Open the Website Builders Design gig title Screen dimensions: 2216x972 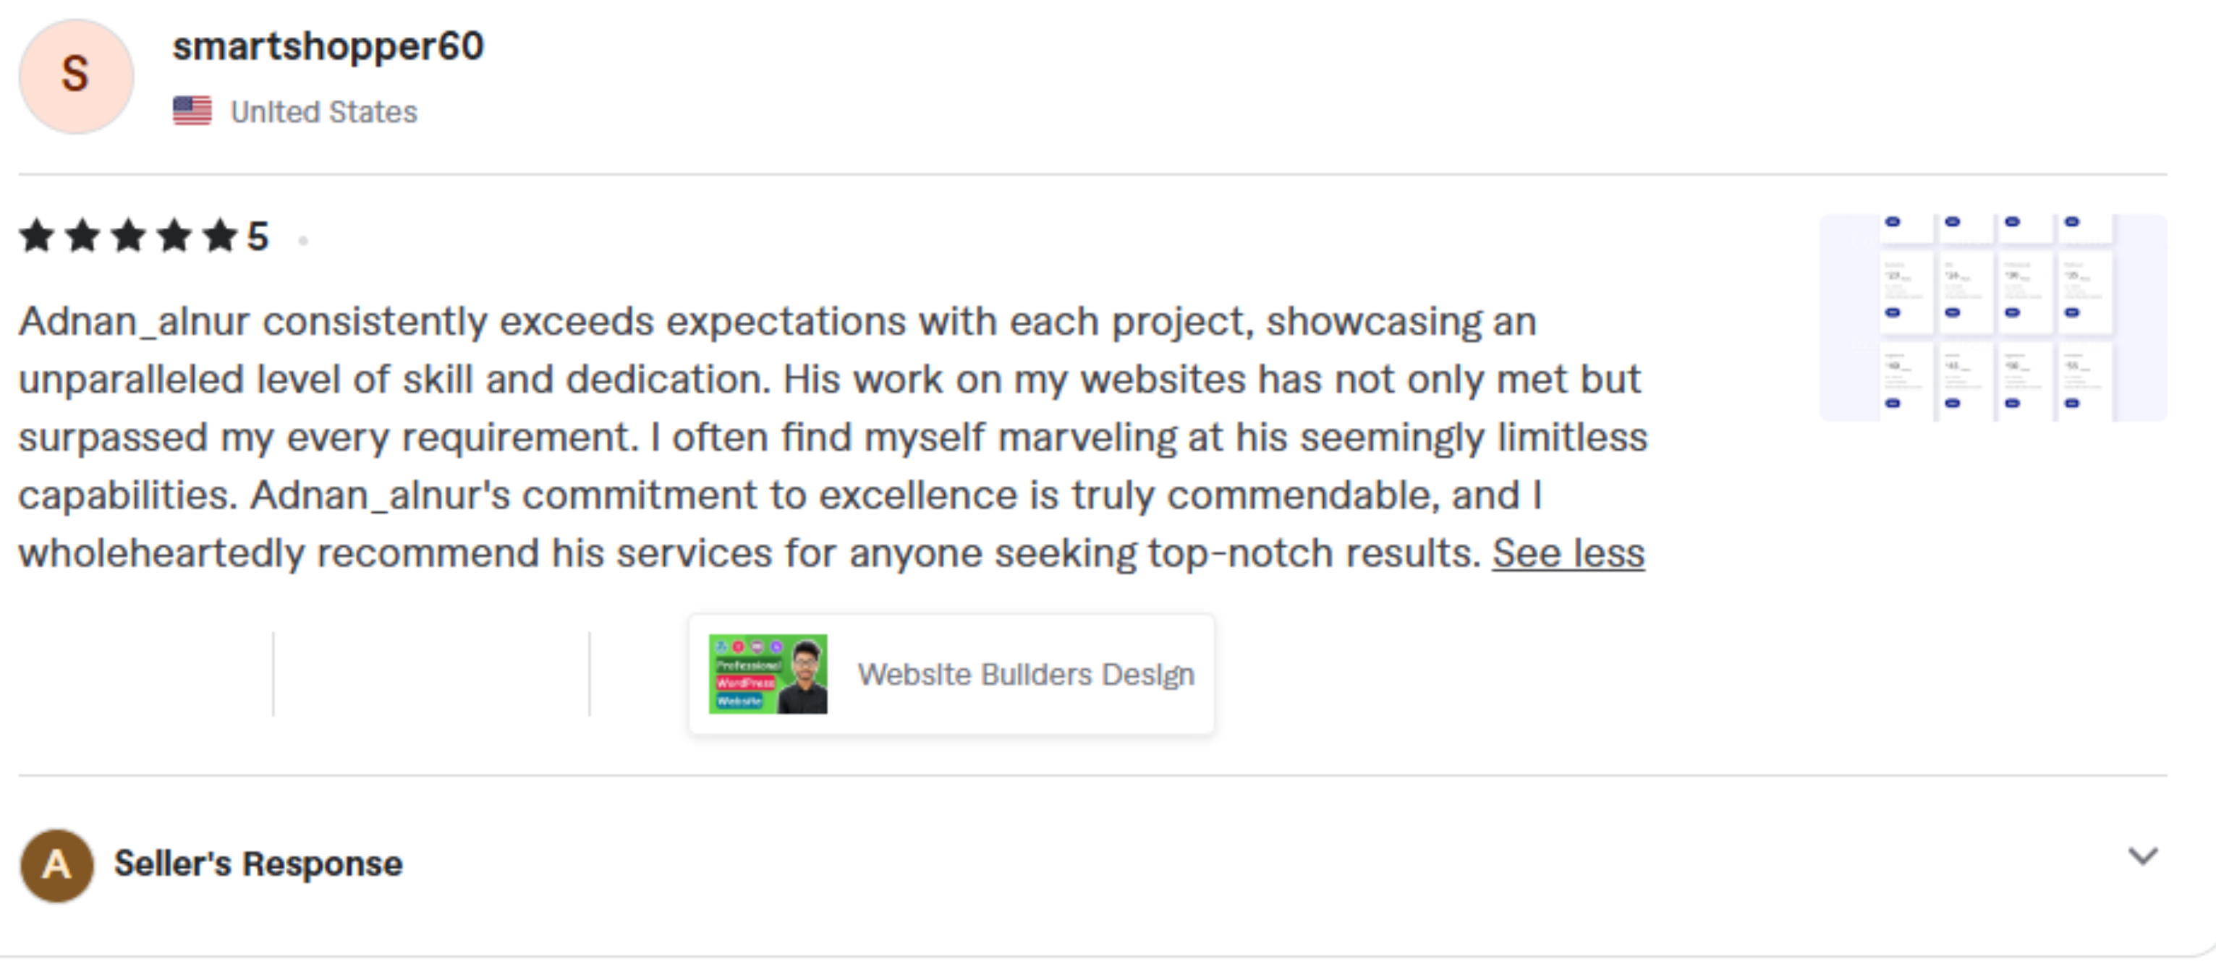pos(1025,674)
